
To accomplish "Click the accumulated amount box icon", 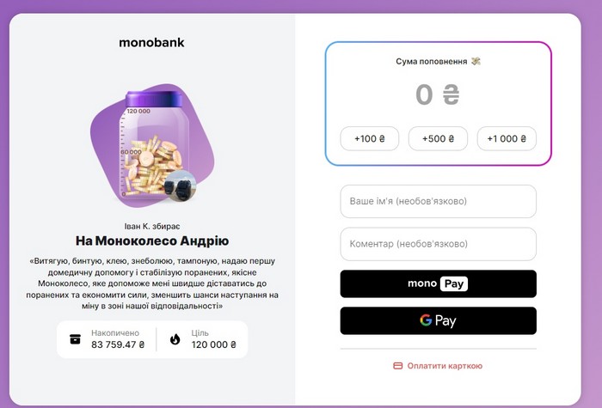I will pyautogui.click(x=75, y=338).
